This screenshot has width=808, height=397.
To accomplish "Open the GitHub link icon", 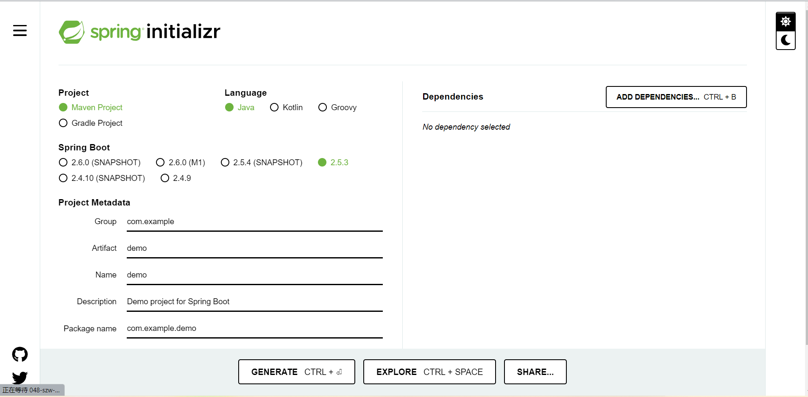I will tap(20, 354).
